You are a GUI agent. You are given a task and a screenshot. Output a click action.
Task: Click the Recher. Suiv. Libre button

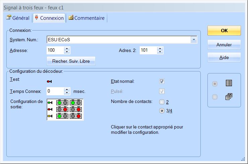[x=71, y=61]
